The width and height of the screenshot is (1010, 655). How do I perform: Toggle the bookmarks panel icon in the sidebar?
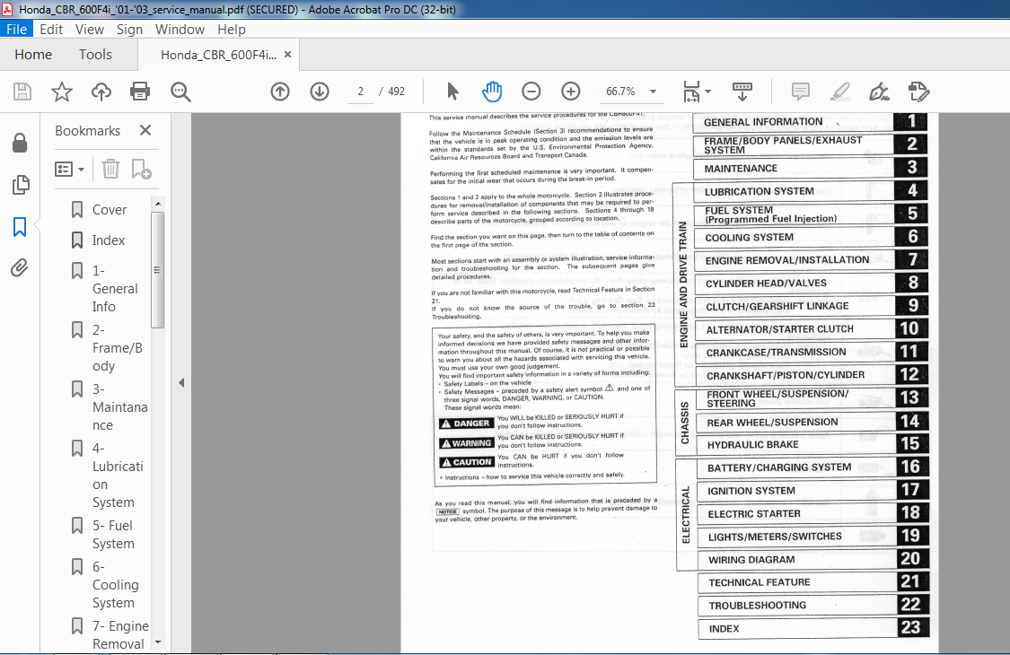pos(20,227)
